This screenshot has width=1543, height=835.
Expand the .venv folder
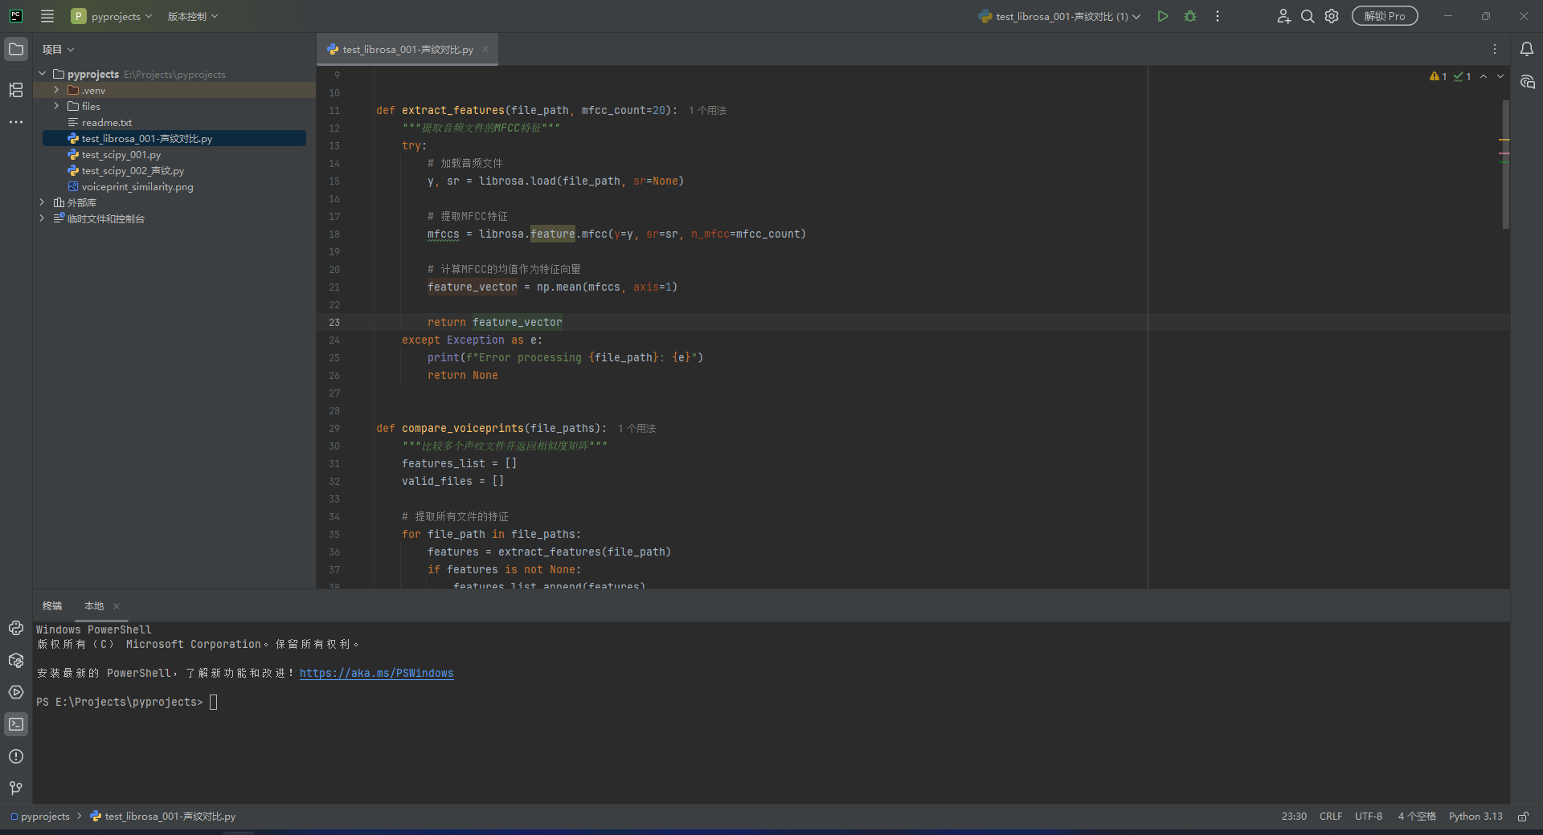click(x=56, y=90)
